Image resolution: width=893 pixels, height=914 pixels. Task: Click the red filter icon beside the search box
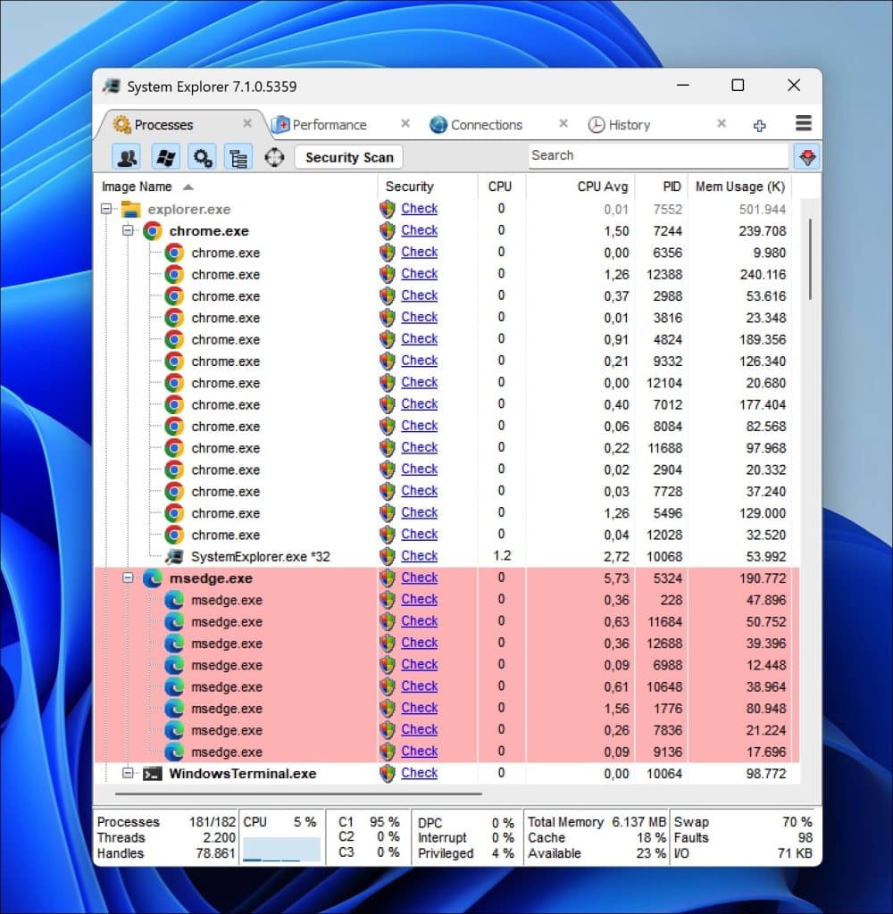coord(806,156)
